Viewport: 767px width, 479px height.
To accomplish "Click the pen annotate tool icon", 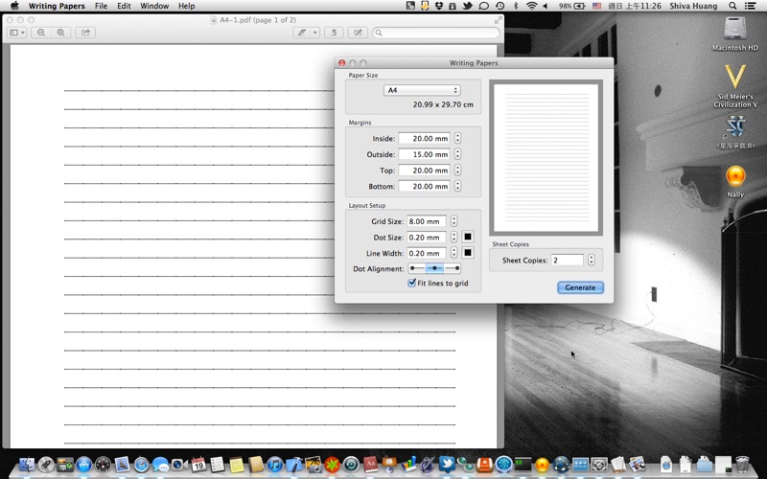I will (302, 33).
